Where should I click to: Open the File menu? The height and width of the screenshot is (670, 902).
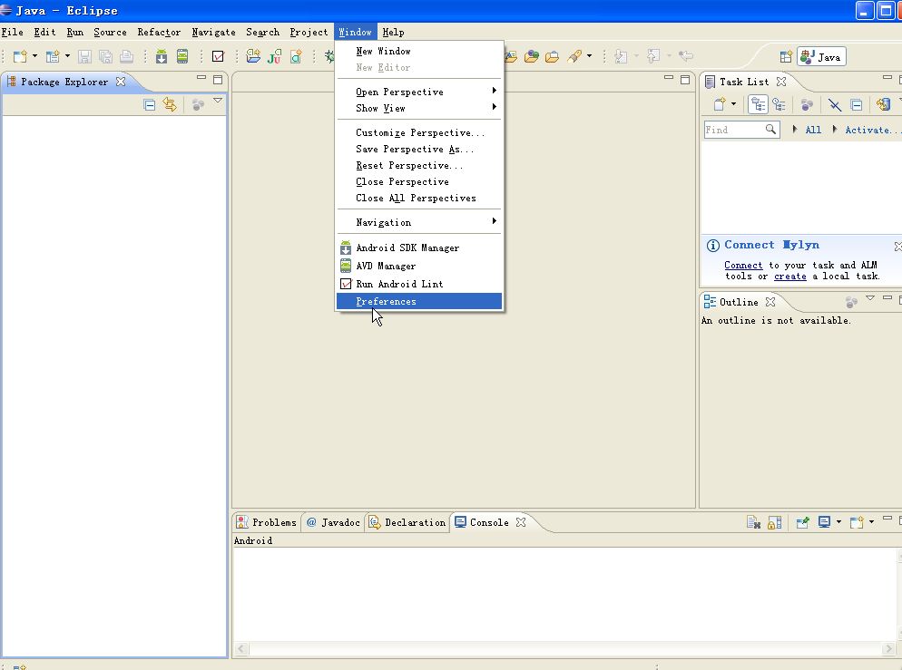click(13, 32)
